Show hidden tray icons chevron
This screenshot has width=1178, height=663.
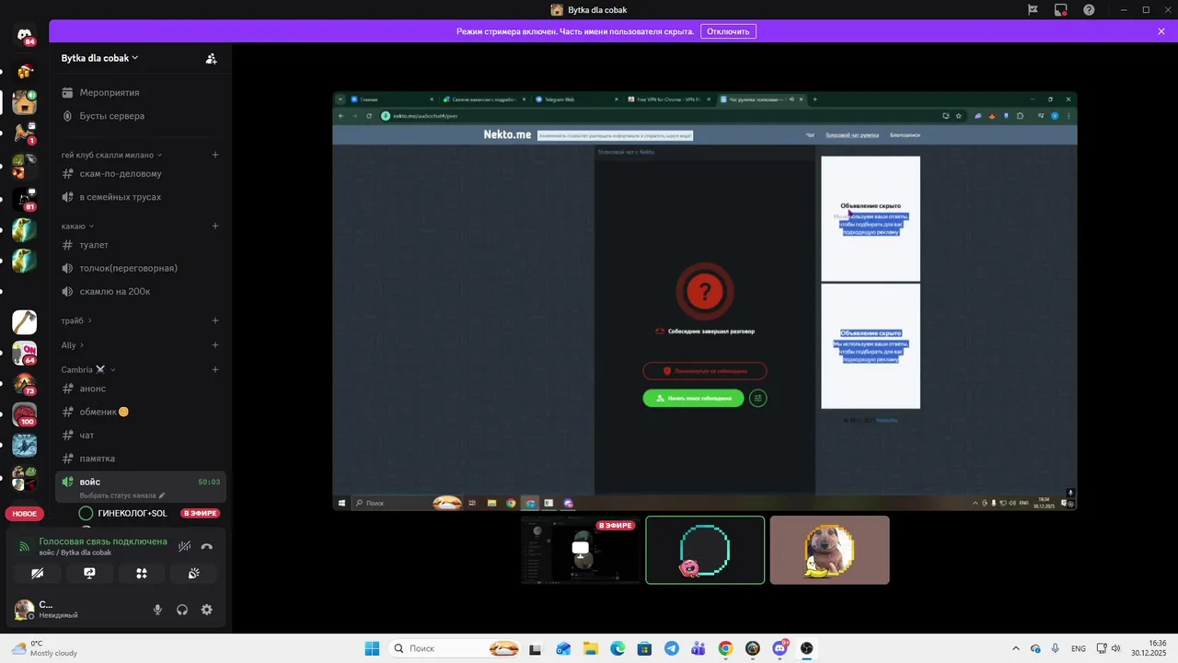[1016, 648]
